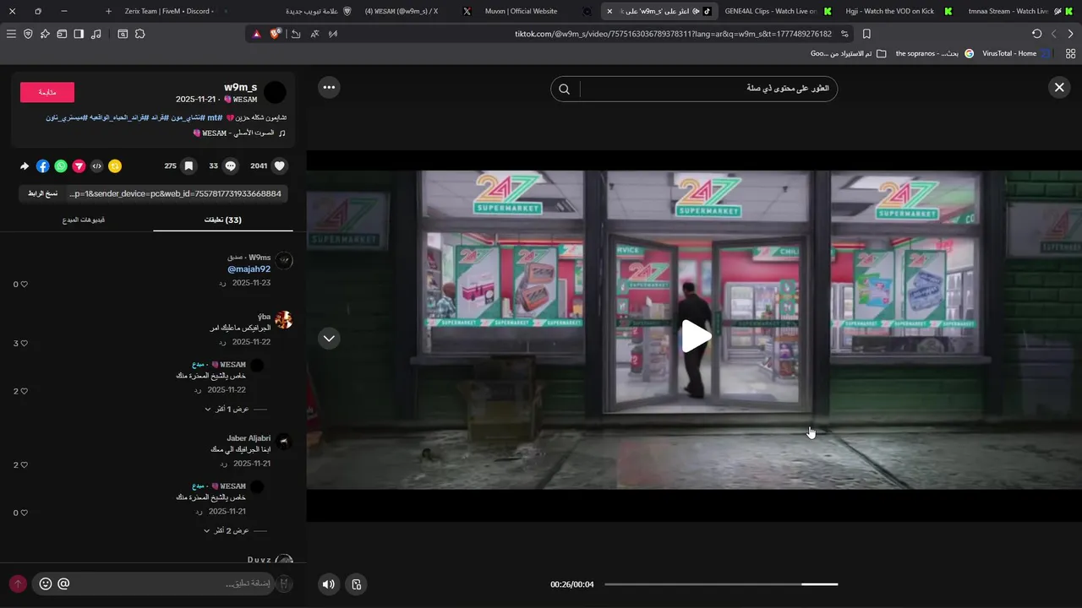This screenshot has height=608, width=1082.
Task: Open the browser hamburger menu
Action: point(11,34)
